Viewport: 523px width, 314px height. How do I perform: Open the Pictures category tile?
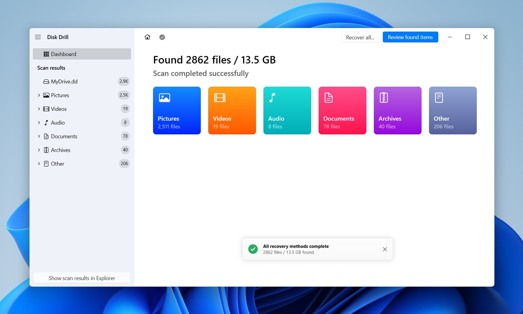coord(177,110)
